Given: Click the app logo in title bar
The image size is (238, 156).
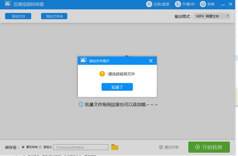Looking at the screenshot, I should [x=8, y=4].
